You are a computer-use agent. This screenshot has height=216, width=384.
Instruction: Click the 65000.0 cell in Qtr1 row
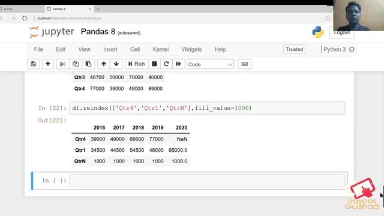[x=178, y=150]
